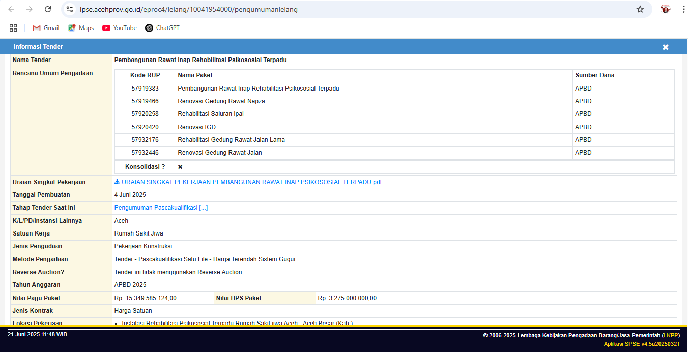Bookmark this page with star icon

tap(640, 9)
